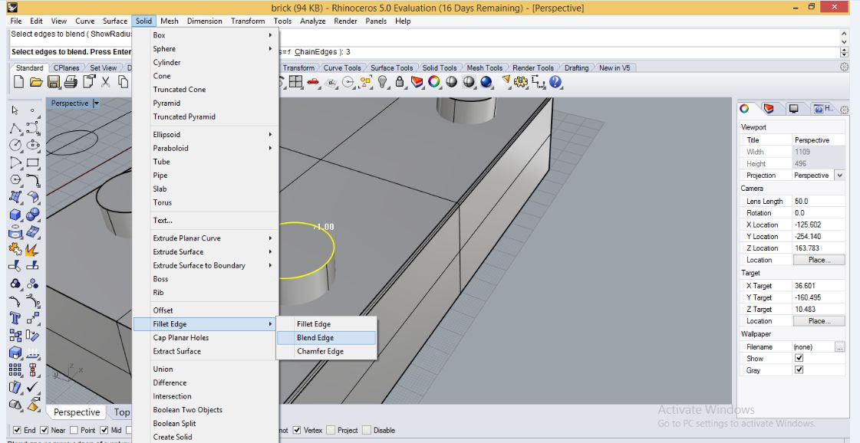The height and width of the screenshot is (443, 860).
Task: Click the check mark icon in left toolbar
Action: pyautogui.click(x=33, y=387)
